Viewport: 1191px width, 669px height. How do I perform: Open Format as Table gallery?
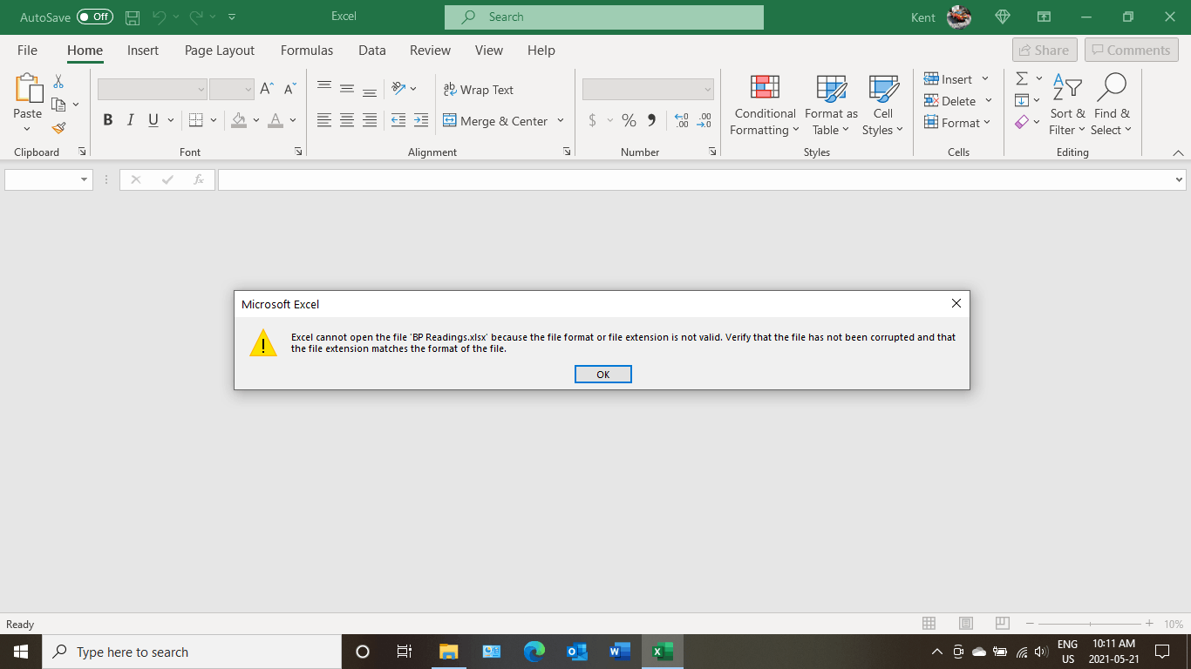(831, 105)
